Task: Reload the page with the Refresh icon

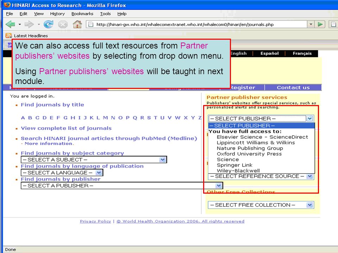Action: click(49, 24)
